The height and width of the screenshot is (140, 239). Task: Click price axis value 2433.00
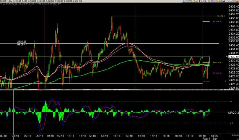(x=234, y=41)
